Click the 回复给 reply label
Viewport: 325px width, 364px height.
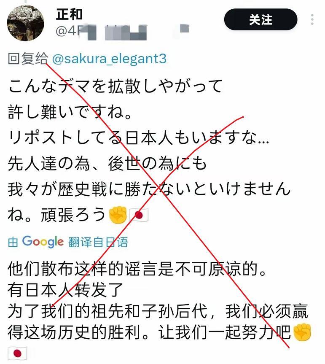coord(28,59)
